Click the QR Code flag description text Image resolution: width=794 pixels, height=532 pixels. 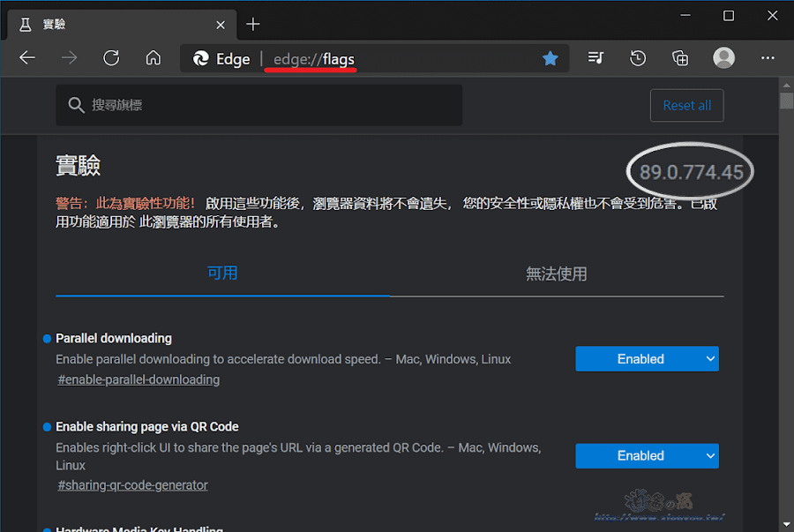pos(298,457)
